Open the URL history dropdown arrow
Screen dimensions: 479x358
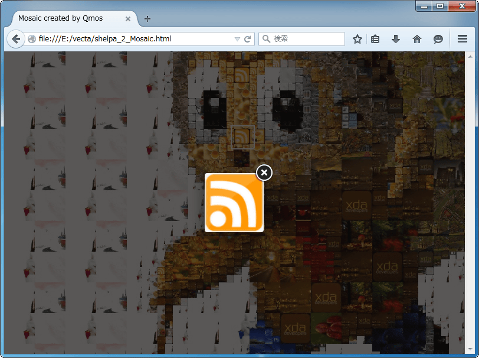[237, 39]
